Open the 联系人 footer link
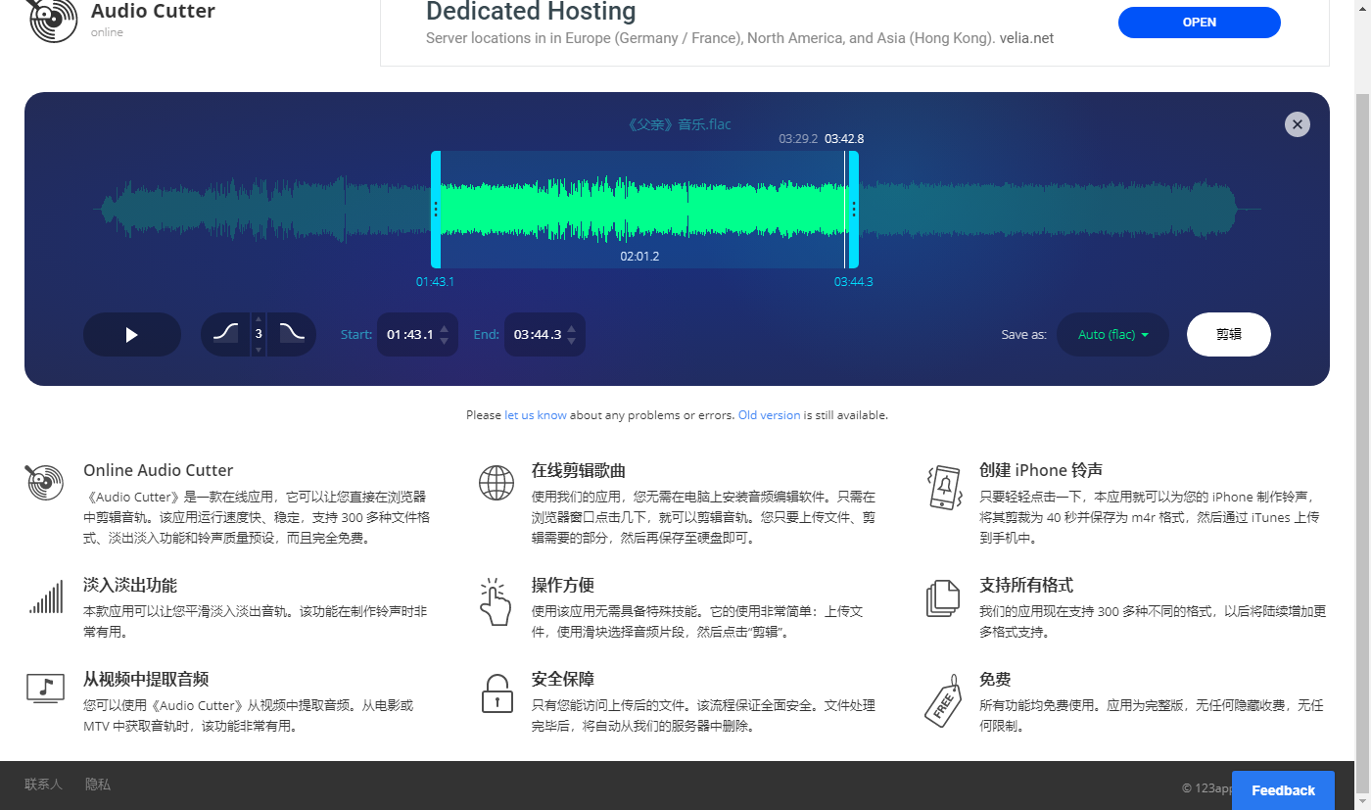Image resolution: width=1371 pixels, height=810 pixels. [43, 785]
